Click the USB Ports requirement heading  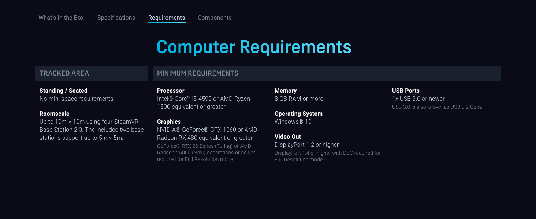406,91
